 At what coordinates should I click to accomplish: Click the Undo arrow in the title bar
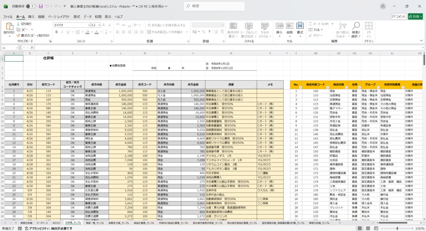(x=47, y=6)
